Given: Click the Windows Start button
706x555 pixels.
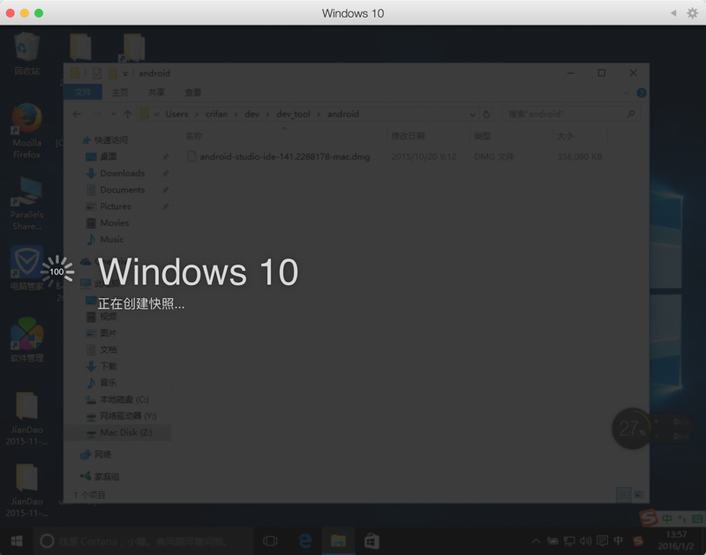Looking at the screenshot, I should point(17,541).
